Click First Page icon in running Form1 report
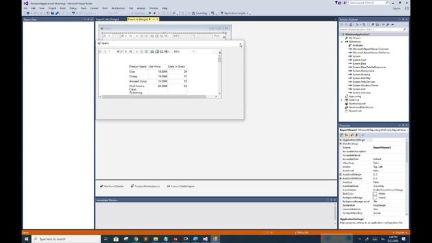 pos(101,51)
